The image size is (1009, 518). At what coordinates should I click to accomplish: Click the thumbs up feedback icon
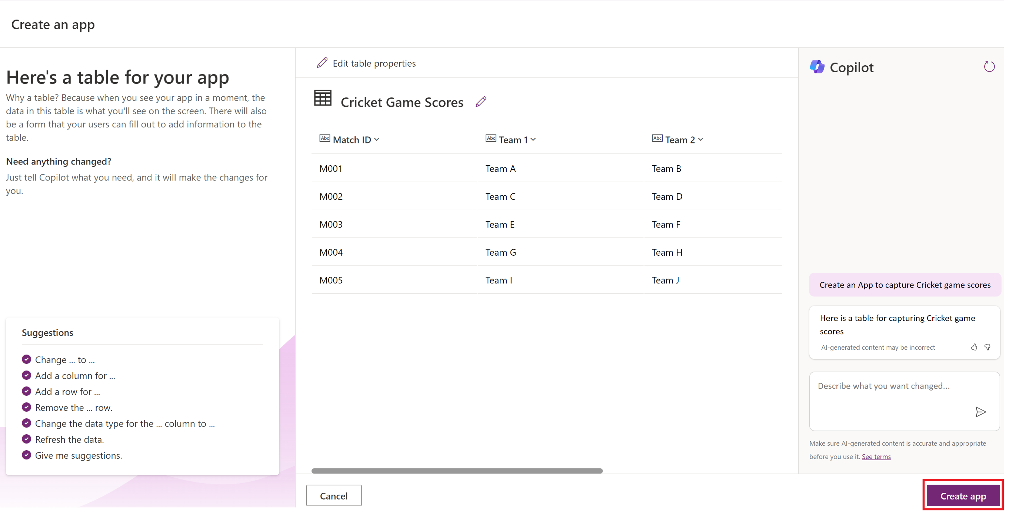(974, 347)
